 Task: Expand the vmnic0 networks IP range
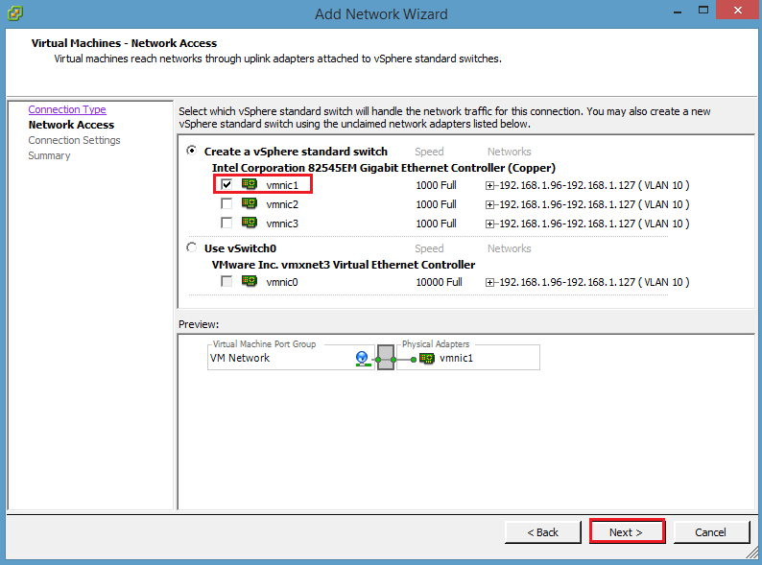pos(489,283)
